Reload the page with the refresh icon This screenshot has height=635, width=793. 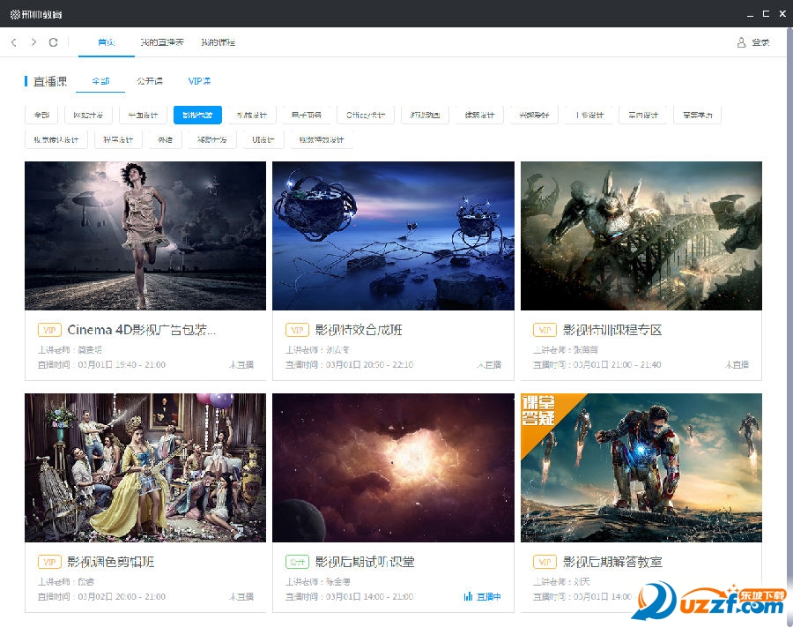click(53, 42)
